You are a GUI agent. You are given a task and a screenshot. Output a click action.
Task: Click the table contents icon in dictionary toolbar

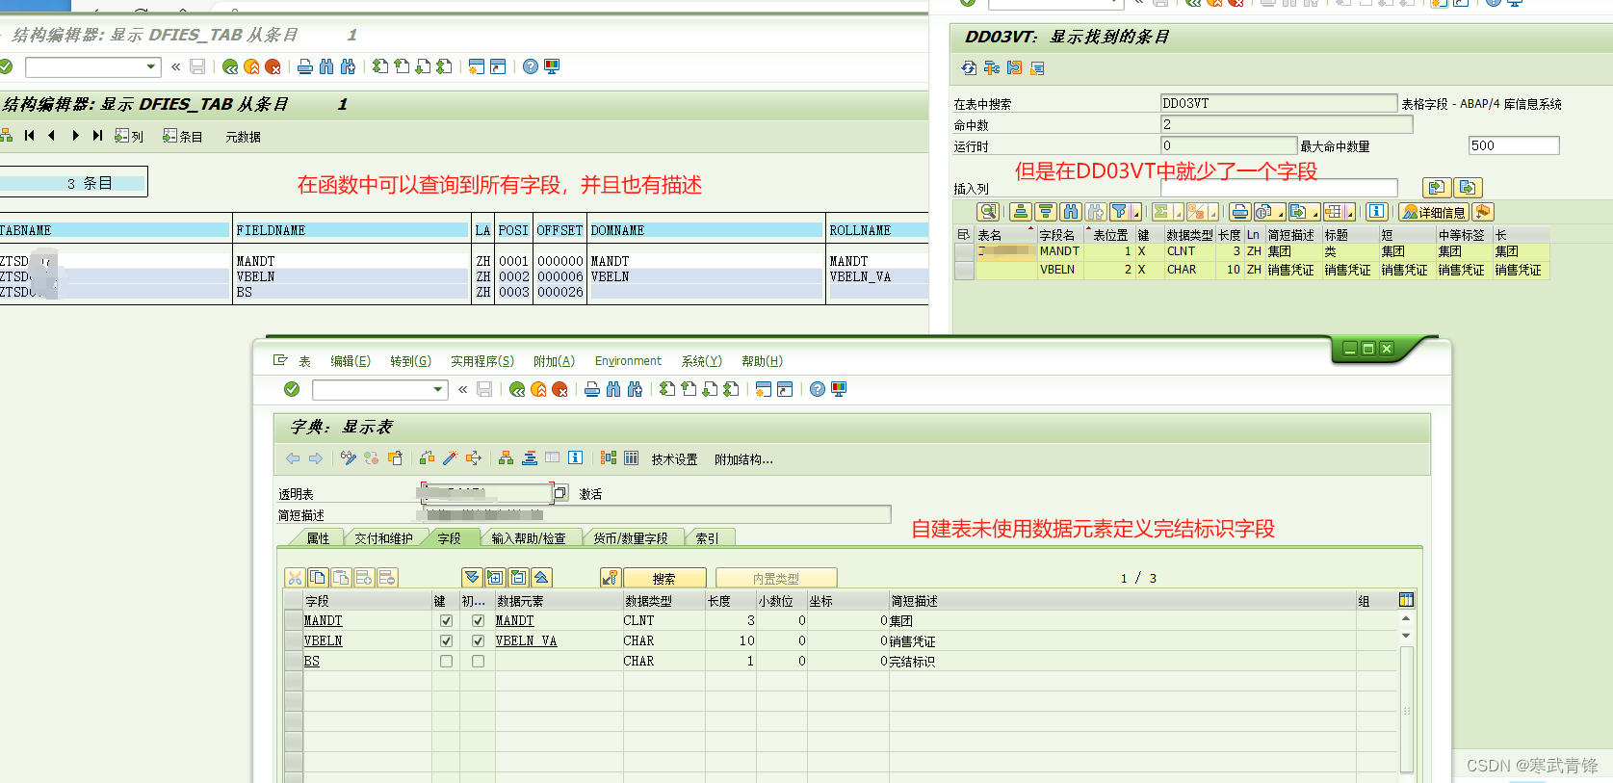pyautogui.click(x=631, y=458)
